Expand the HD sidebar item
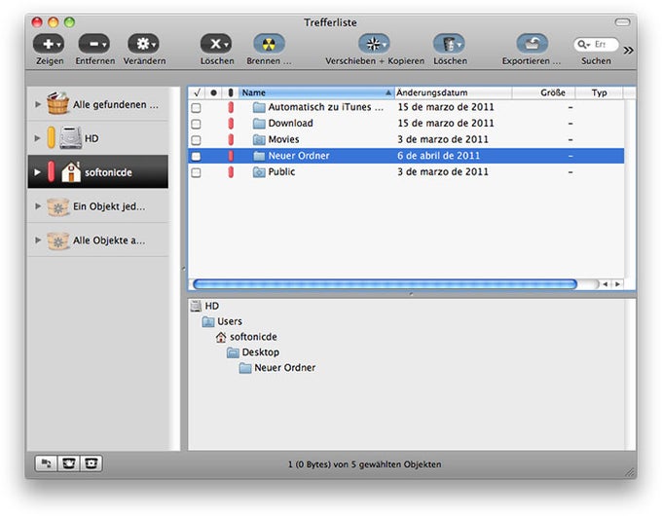Screen dimensions: 662x516 tap(38, 138)
